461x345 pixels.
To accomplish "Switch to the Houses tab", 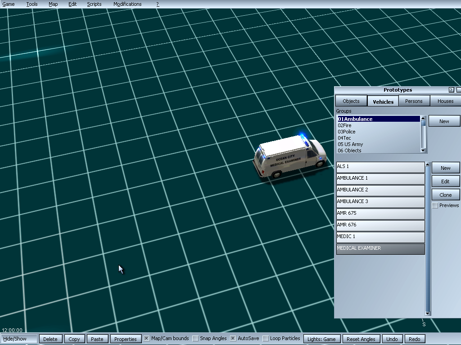I will pos(445,101).
